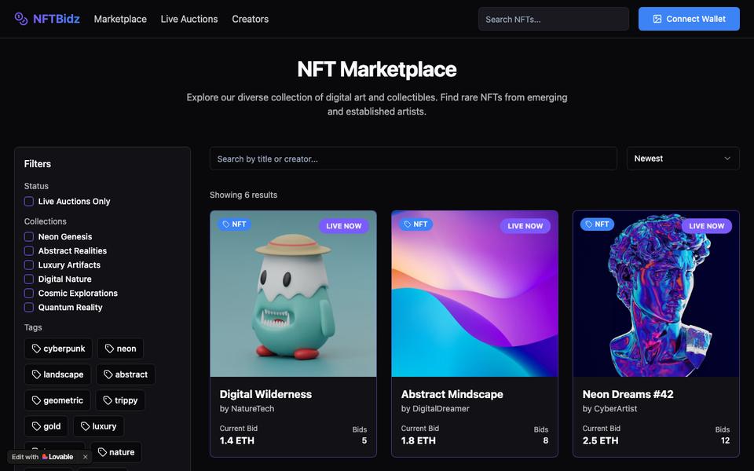Click the tag icon on geometric tag
Viewport: 754px width, 471px height.
click(36, 400)
